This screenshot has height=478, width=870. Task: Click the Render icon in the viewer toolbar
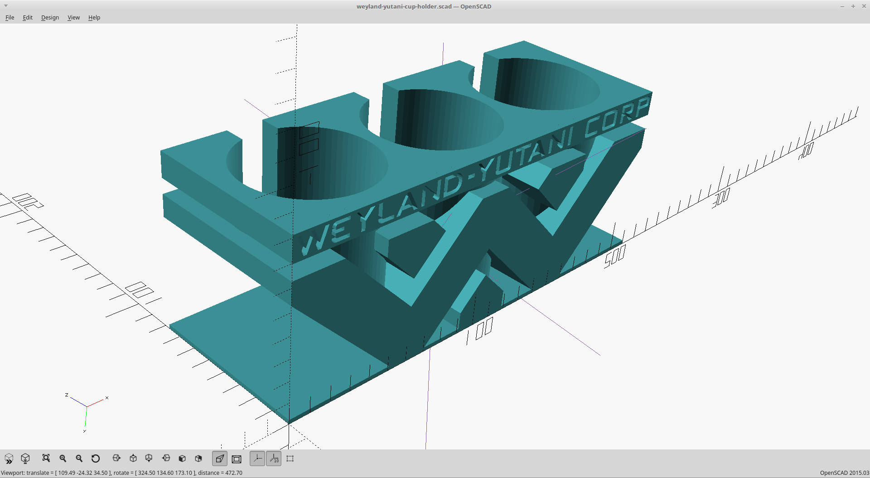[25, 459]
